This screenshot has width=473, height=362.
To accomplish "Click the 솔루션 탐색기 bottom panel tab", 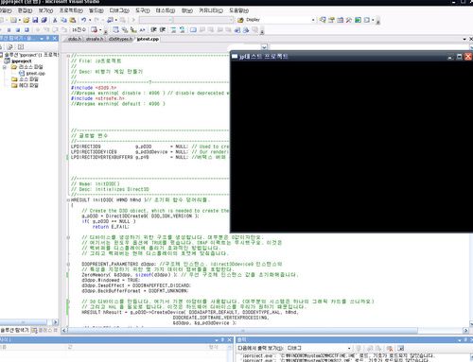I will [15, 330].
